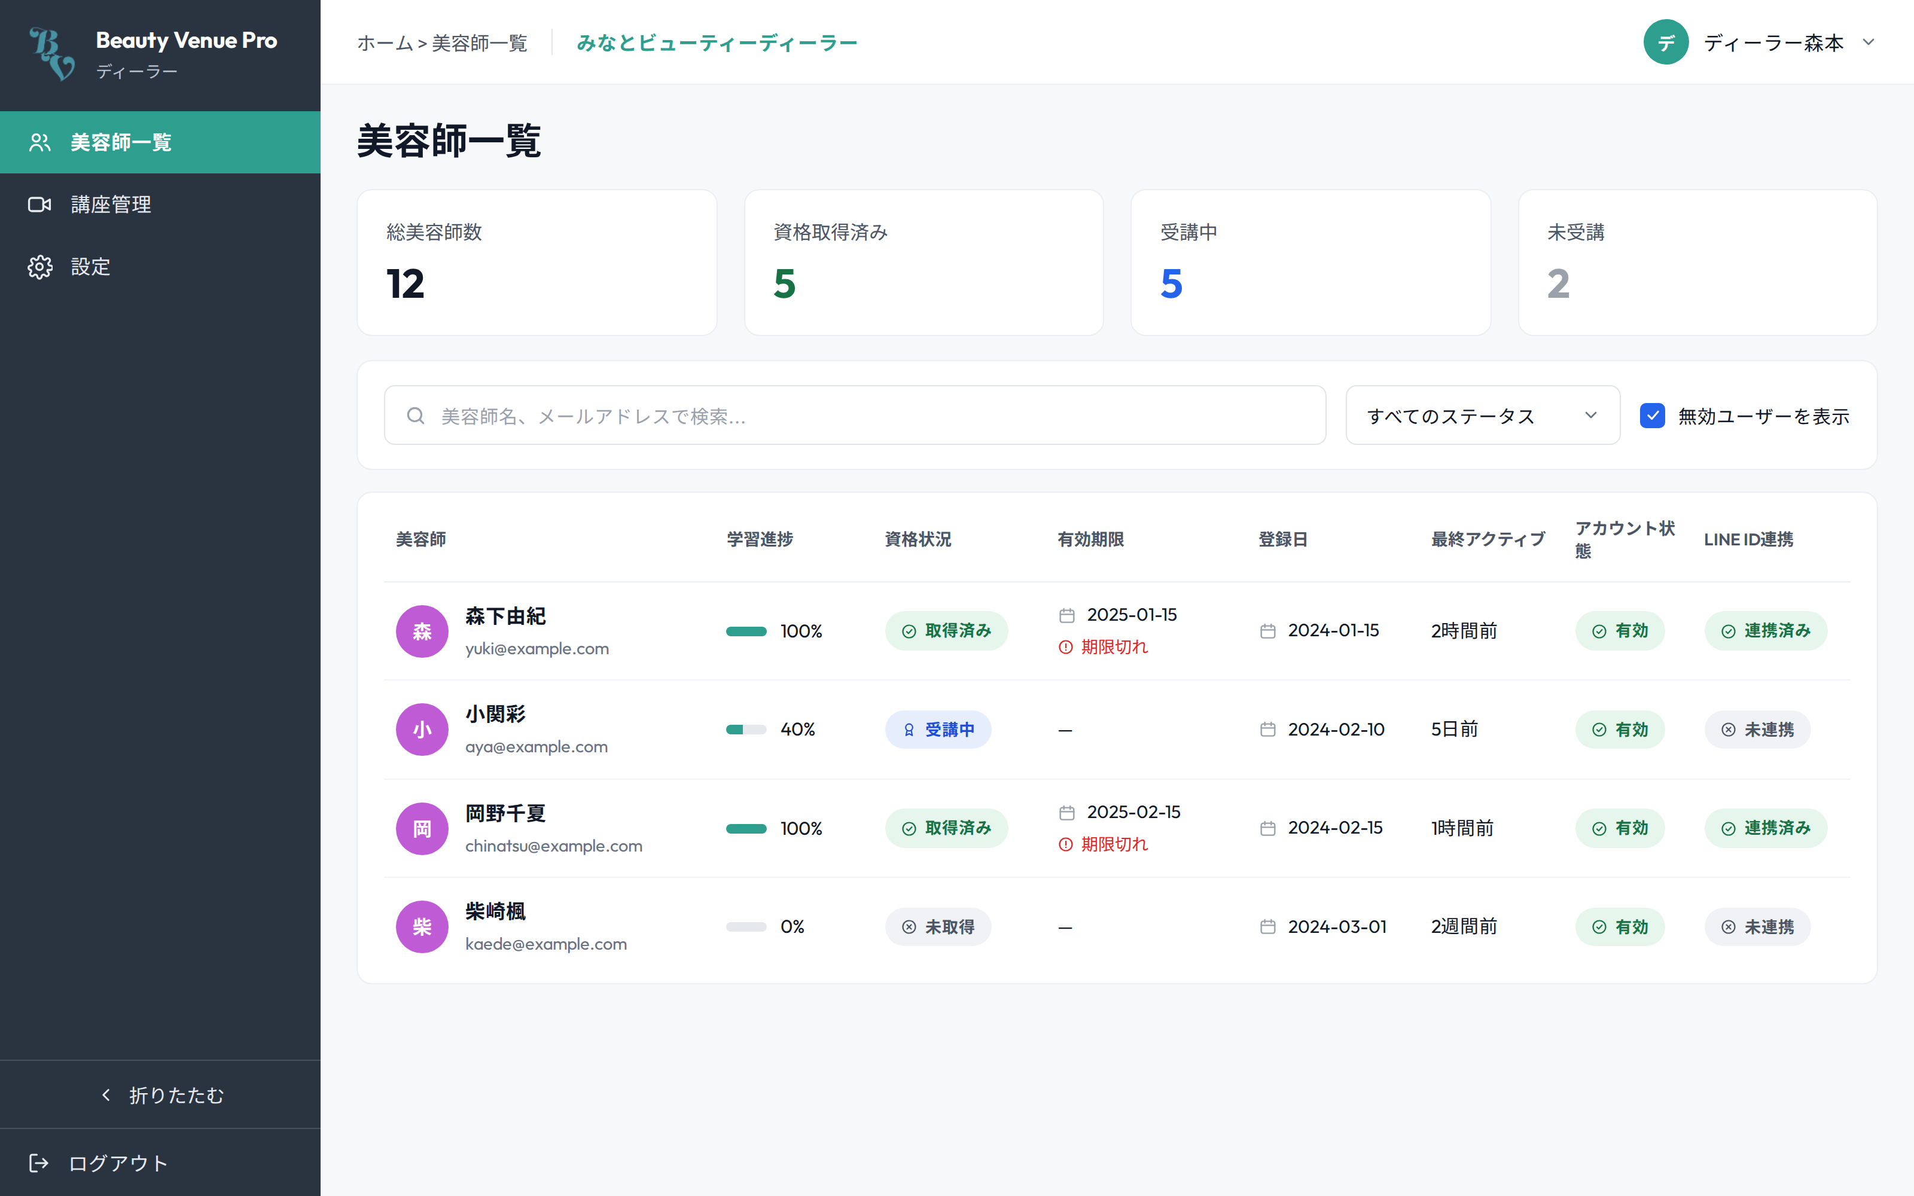Click the magnifier icon in search box
The image size is (1914, 1196).
415,416
